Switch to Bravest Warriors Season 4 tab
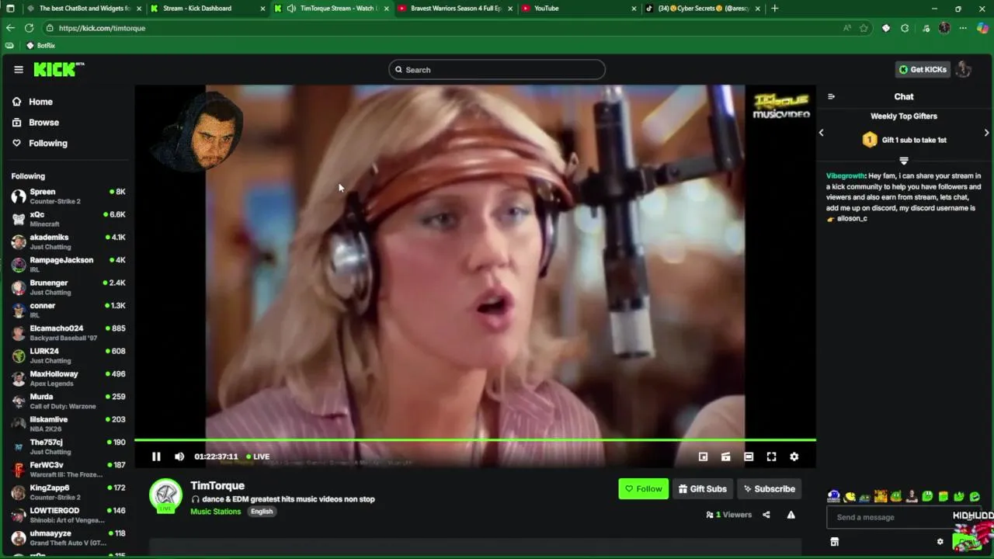Image resolution: width=994 pixels, height=559 pixels. pos(456,9)
